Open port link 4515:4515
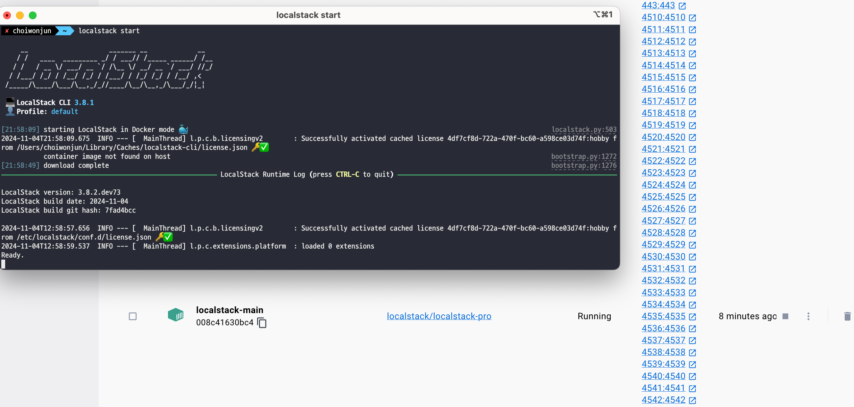854x407 pixels. pos(663,77)
